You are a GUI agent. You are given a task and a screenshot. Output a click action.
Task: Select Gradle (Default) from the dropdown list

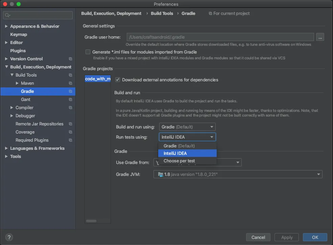click(179, 146)
